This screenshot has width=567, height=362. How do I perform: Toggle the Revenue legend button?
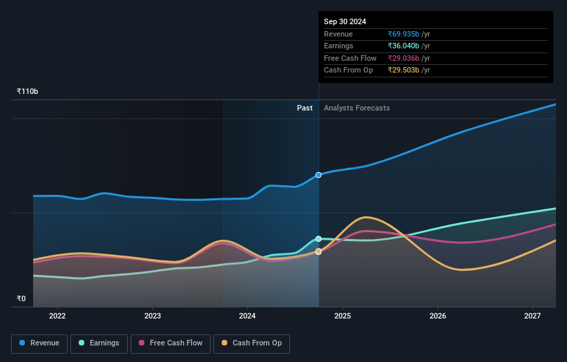pyautogui.click(x=39, y=343)
